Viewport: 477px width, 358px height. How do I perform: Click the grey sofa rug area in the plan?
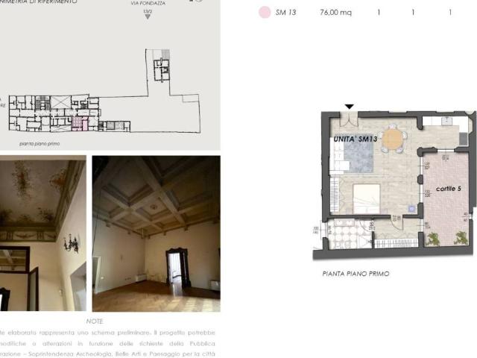click(358, 158)
